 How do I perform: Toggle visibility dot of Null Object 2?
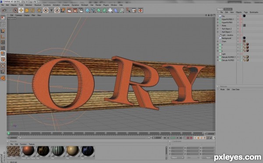(x=238, y=28)
